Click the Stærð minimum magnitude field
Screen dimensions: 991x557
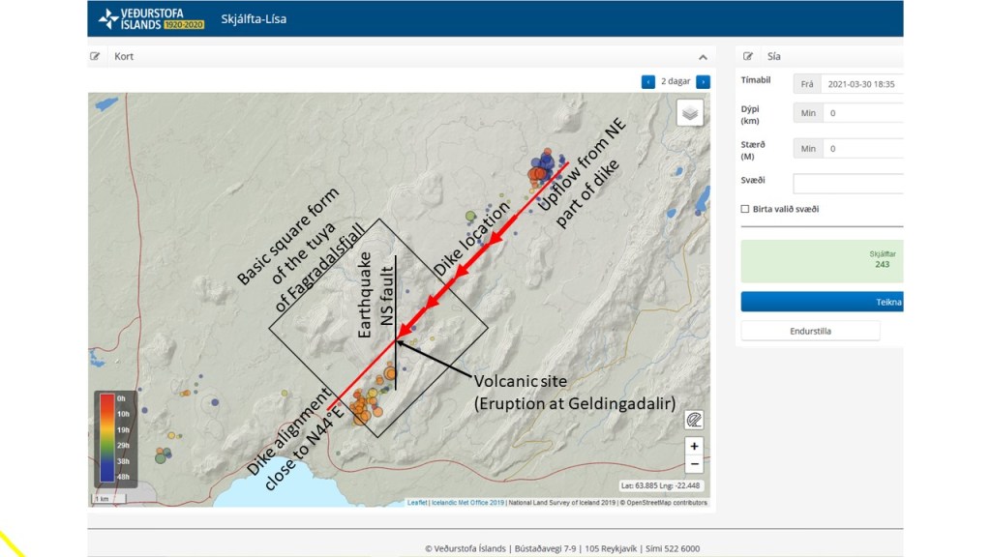tap(861, 149)
